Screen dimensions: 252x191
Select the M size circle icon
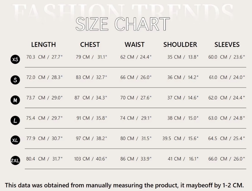pos(15,100)
